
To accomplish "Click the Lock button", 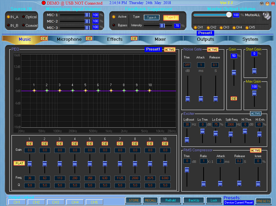I will tap(214, 200).
